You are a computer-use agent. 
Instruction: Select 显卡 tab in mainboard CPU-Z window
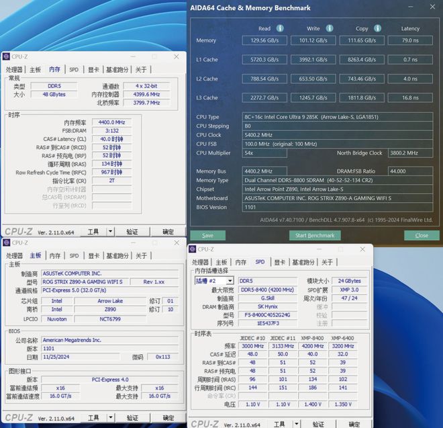(x=94, y=256)
